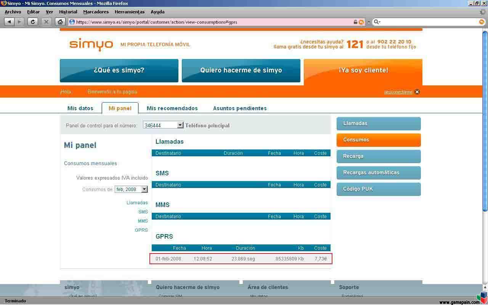Open the Ayuda menu
488x305 pixels.
(x=157, y=12)
